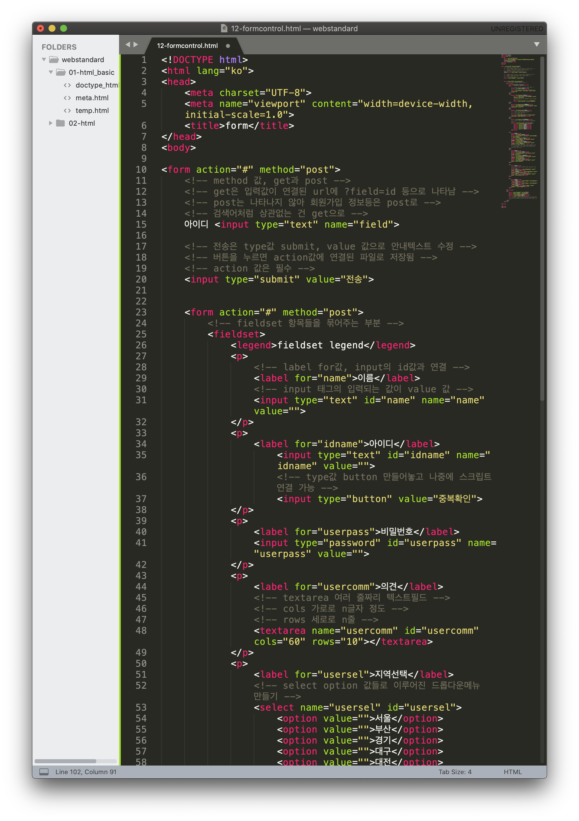The image size is (579, 821).
Task: Expand the 02-html folder triangle
Action: point(51,123)
